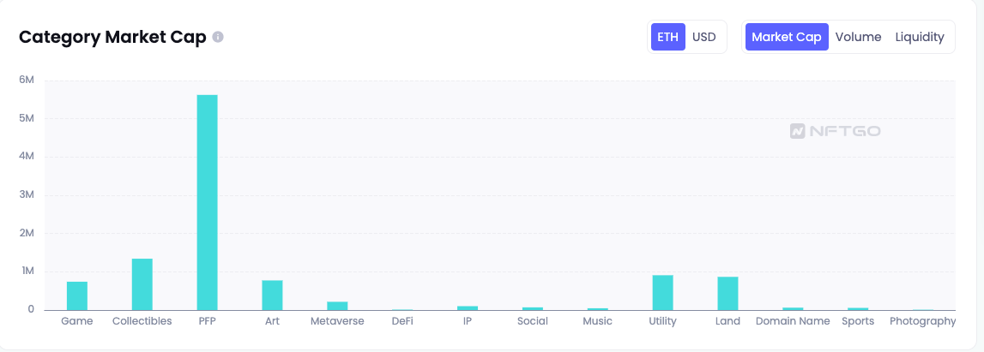The width and height of the screenshot is (984, 352).
Task: Click the Art bar
Action: point(272,295)
